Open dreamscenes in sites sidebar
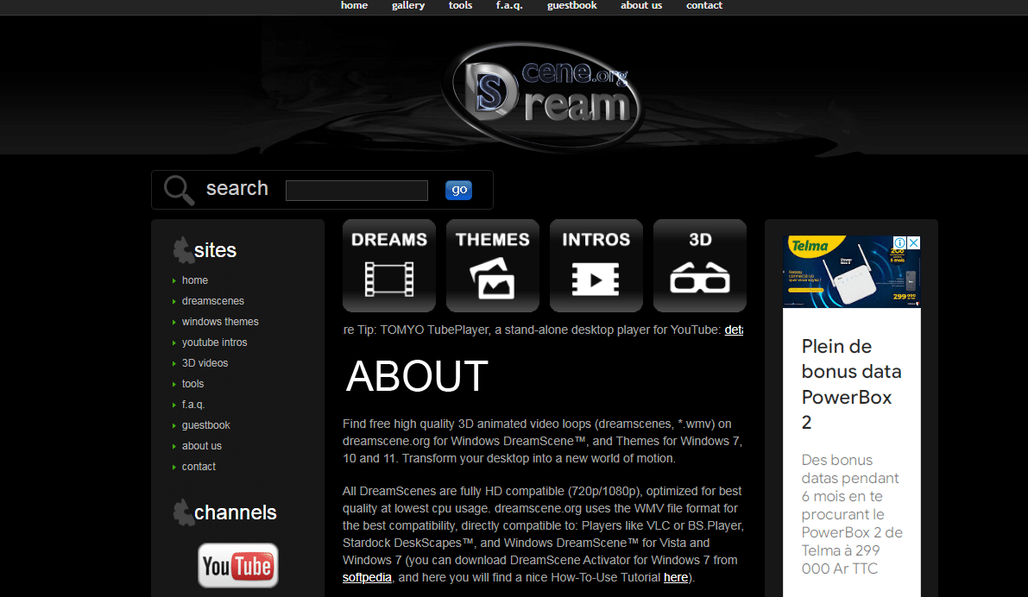The height and width of the screenshot is (597, 1028). coord(212,301)
